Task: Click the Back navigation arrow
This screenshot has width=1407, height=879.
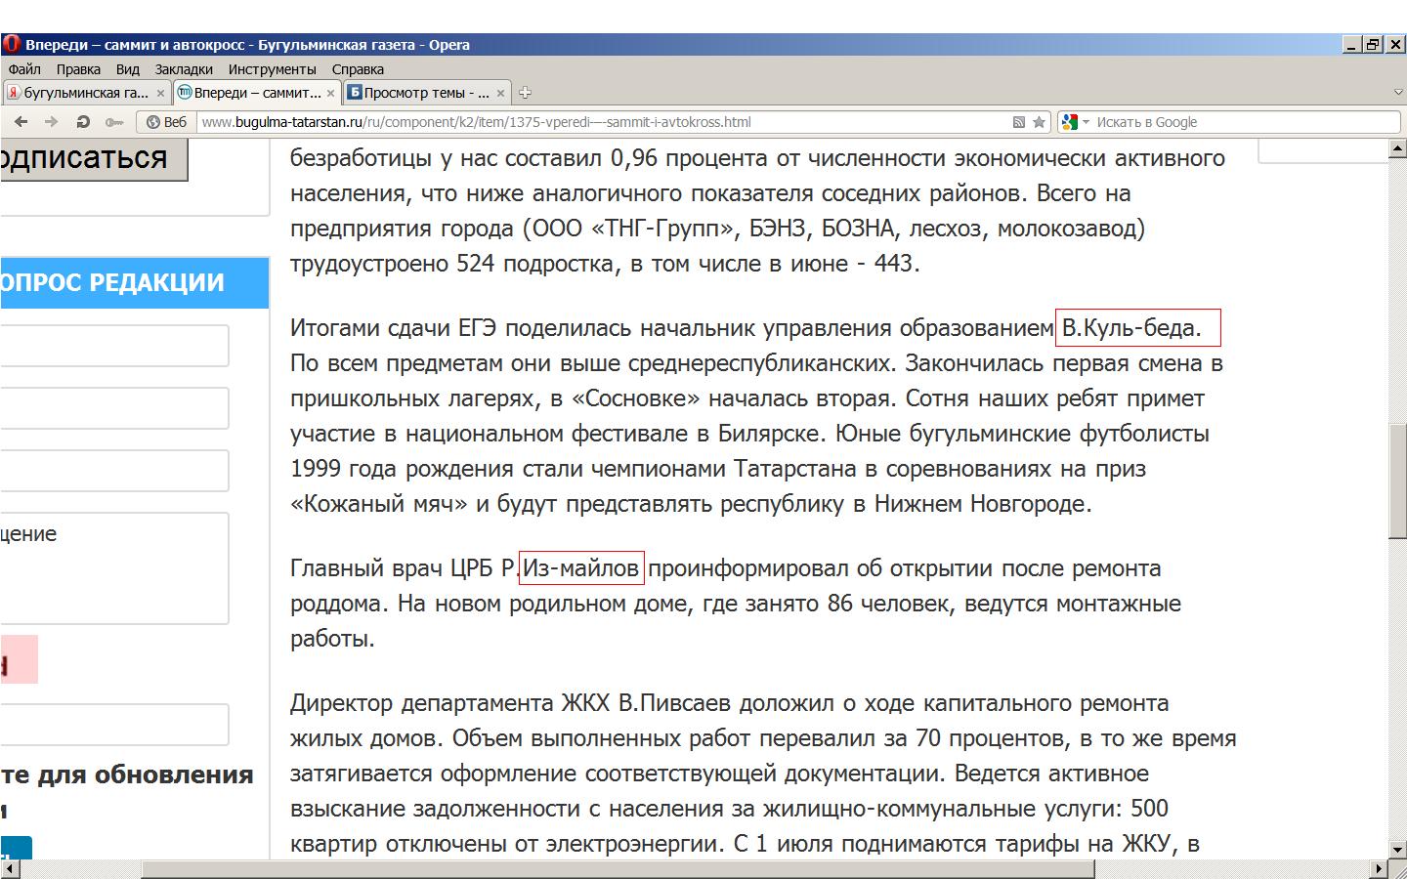Action: [x=21, y=122]
